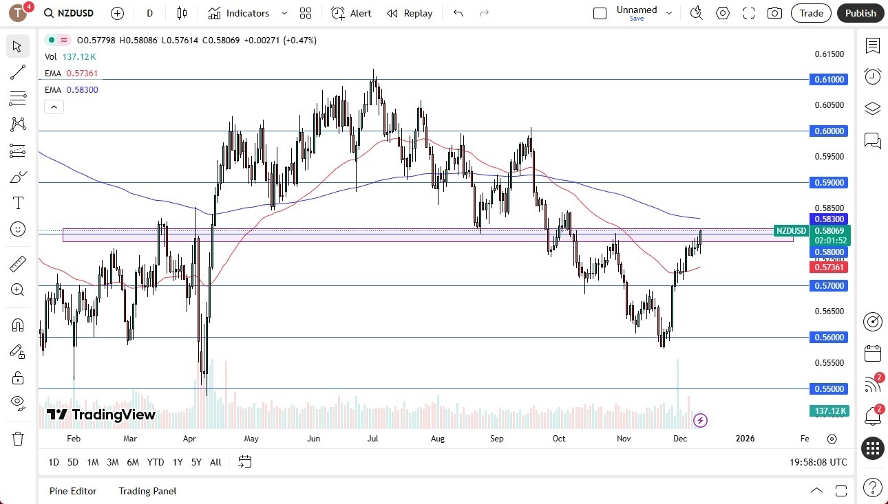Viewport: 888px width, 504px height.
Task: Open the Object Tree panel
Action: 872,108
